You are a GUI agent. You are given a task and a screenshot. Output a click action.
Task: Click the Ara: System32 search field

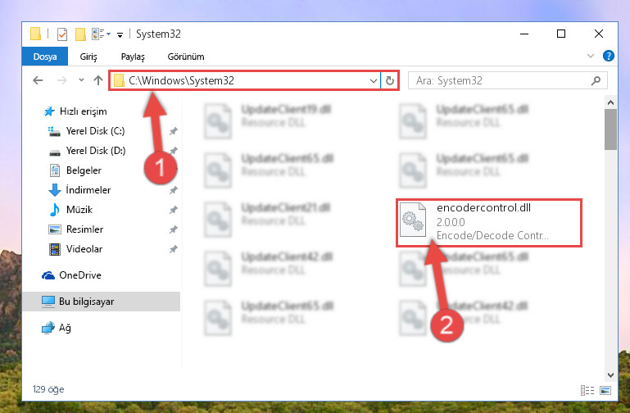501,81
